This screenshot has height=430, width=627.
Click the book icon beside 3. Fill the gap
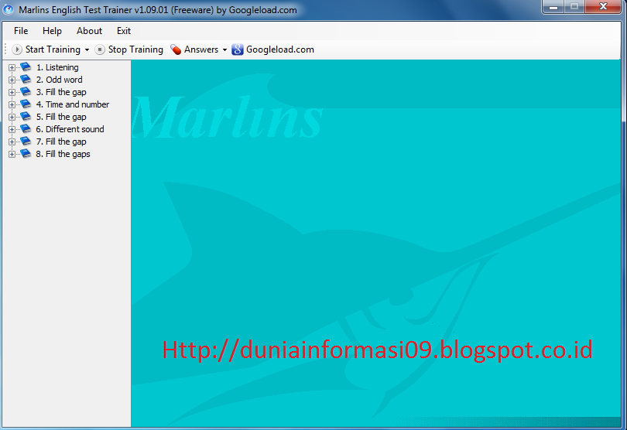(x=26, y=91)
